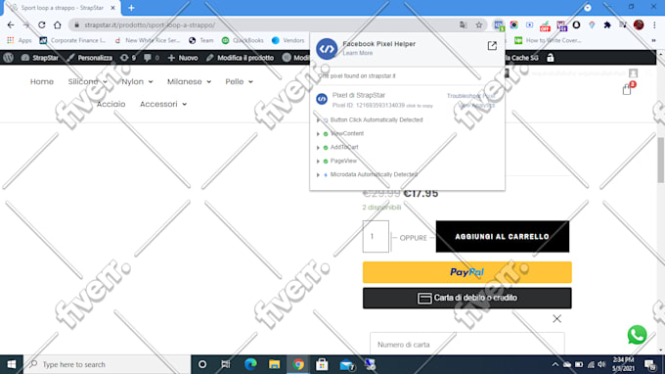This screenshot has width=665, height=374.
Task: Open the Nylon dropdown menu
Action: pyautogui.click(x=137, y=81)
